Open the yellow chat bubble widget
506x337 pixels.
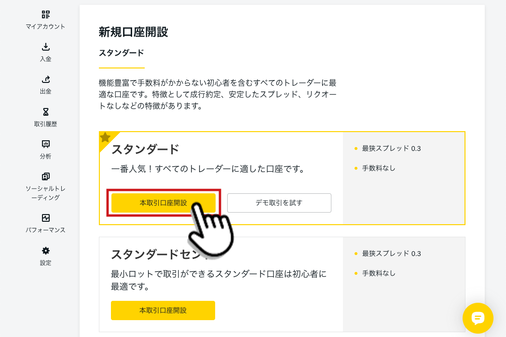coord(478,318)
